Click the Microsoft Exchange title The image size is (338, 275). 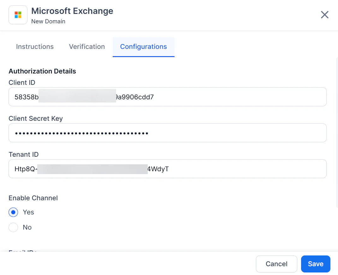[72, 11]
